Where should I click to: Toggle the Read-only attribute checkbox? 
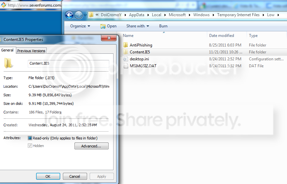[x=30, y=138]
